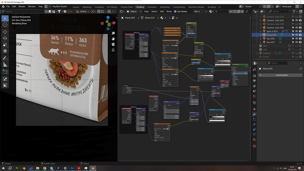Open the Particle properties icon
The height and width of the screenshot is (171, 304).
(254, 120)
